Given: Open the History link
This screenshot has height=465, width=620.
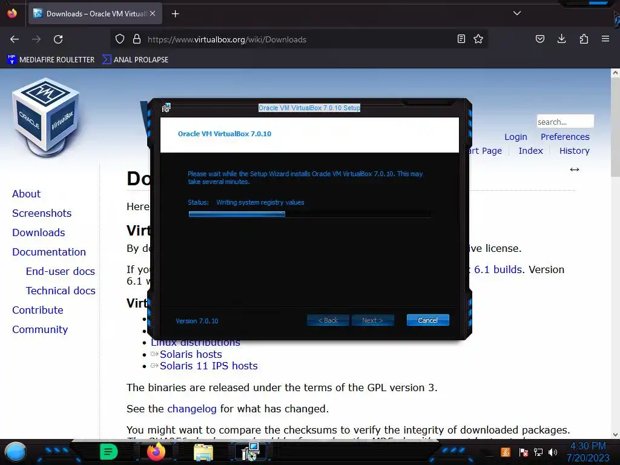Looking at the screenshot, I should [574, 151].
